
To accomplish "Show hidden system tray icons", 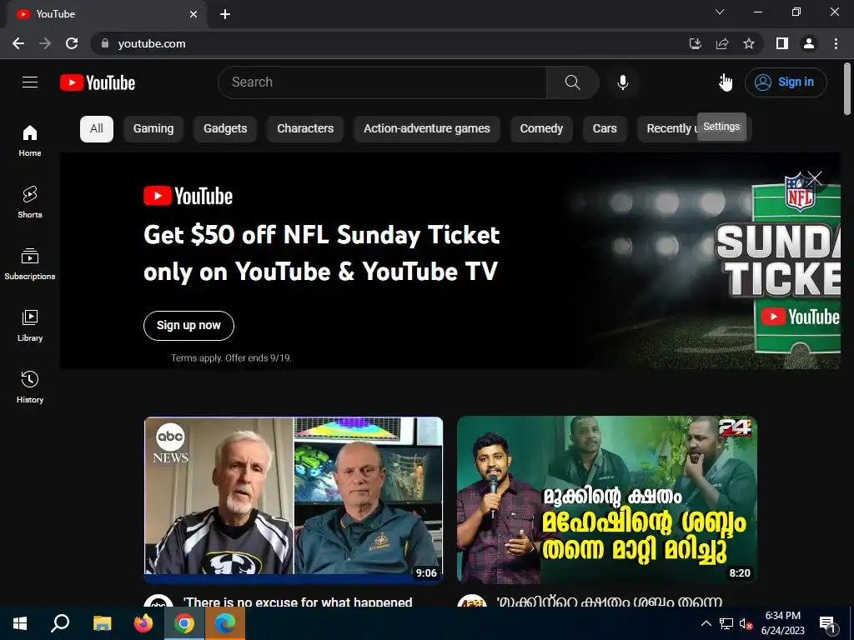I will [x=706, y=623].
